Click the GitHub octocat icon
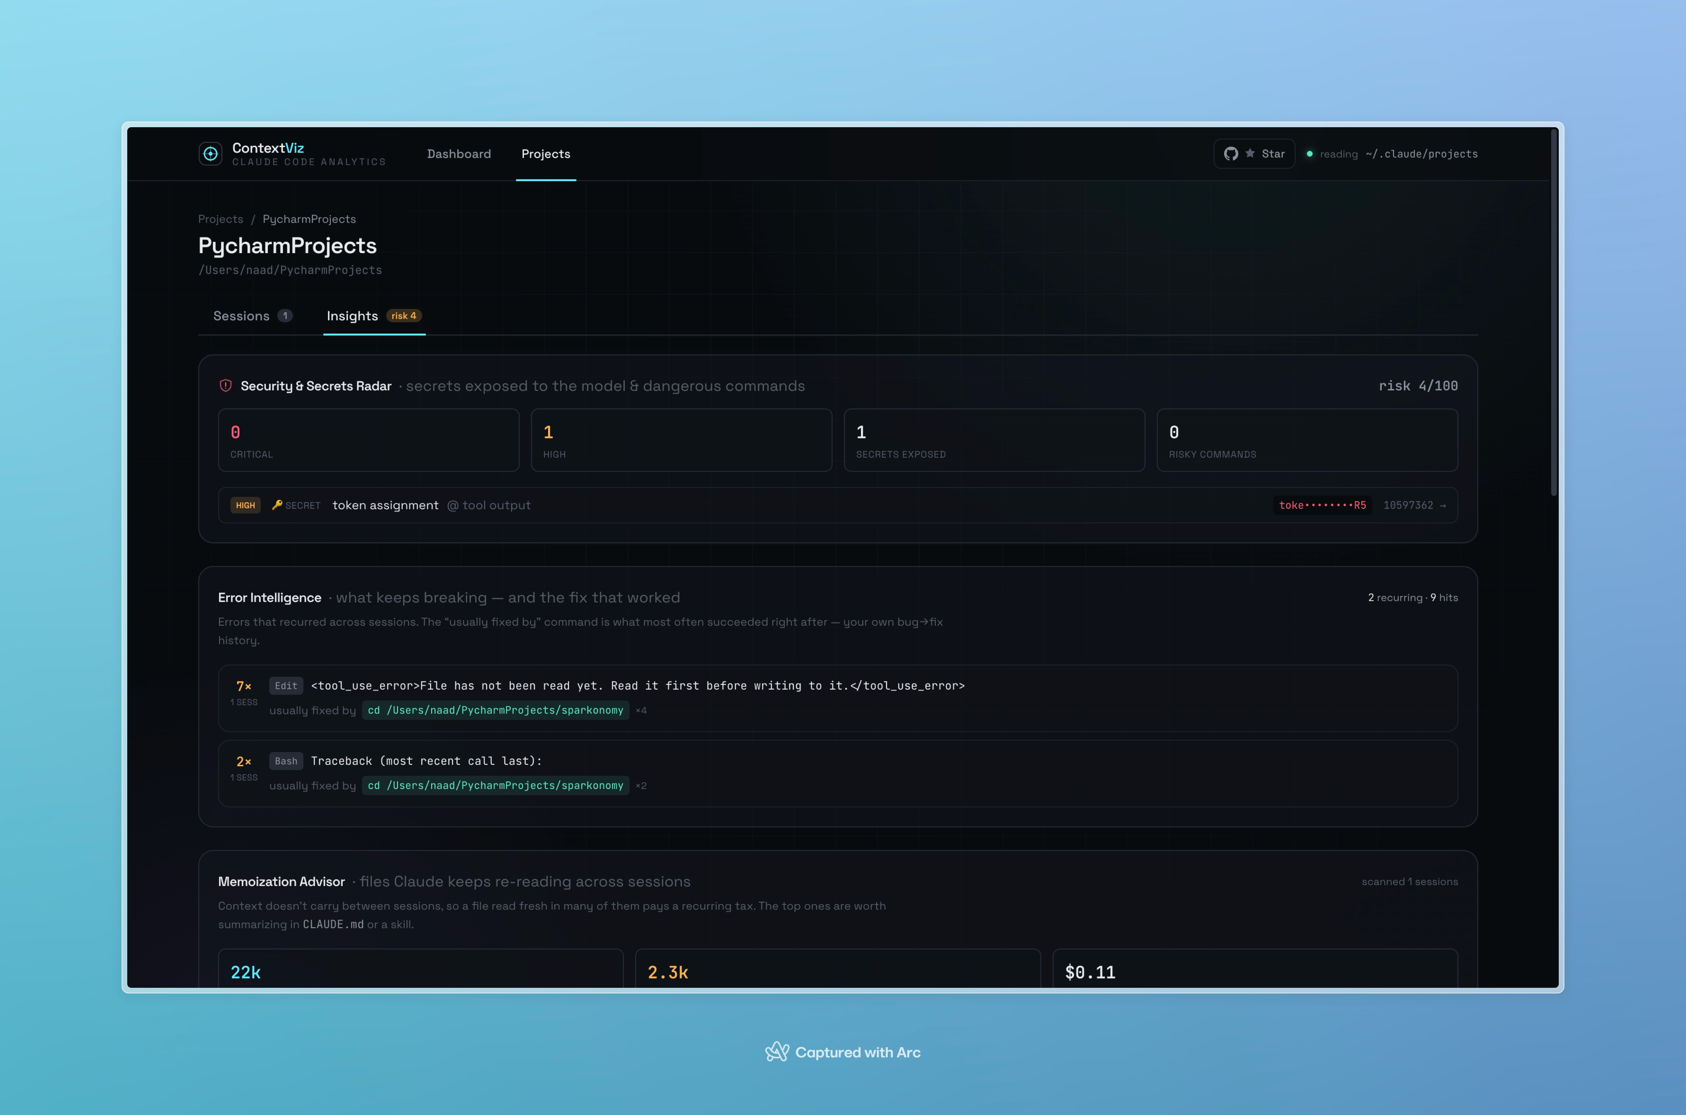 pos(1231,154)
